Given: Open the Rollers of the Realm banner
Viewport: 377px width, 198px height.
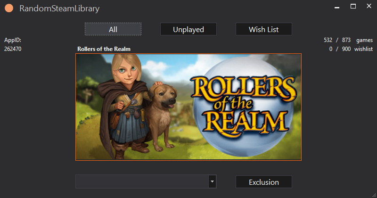Looking at the screenshot, I should [x=188, y=107].
